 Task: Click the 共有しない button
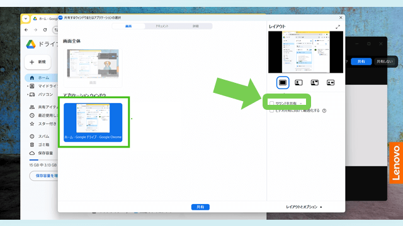(x=385, y=62)
